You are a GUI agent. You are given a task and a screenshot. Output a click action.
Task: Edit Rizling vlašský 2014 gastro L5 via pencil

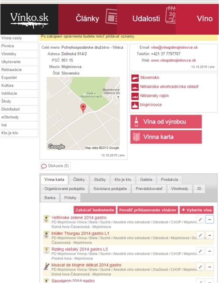(200, 251)
